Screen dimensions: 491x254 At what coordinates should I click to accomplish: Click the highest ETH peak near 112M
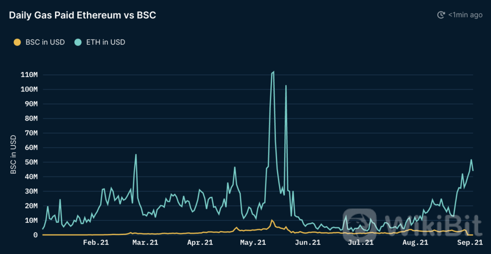tap(273, 72)
